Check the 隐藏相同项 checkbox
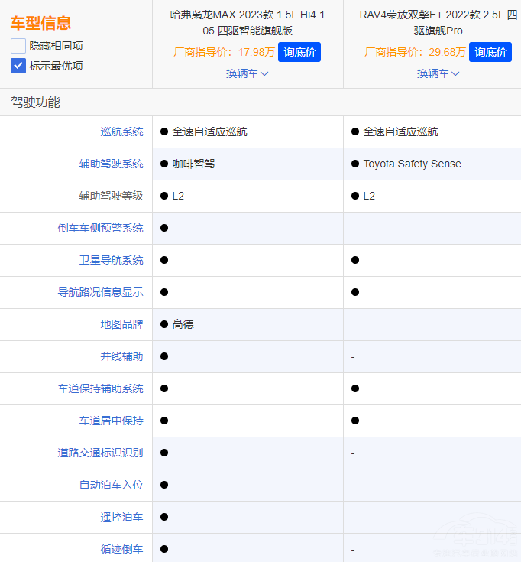 click(18, 46)
